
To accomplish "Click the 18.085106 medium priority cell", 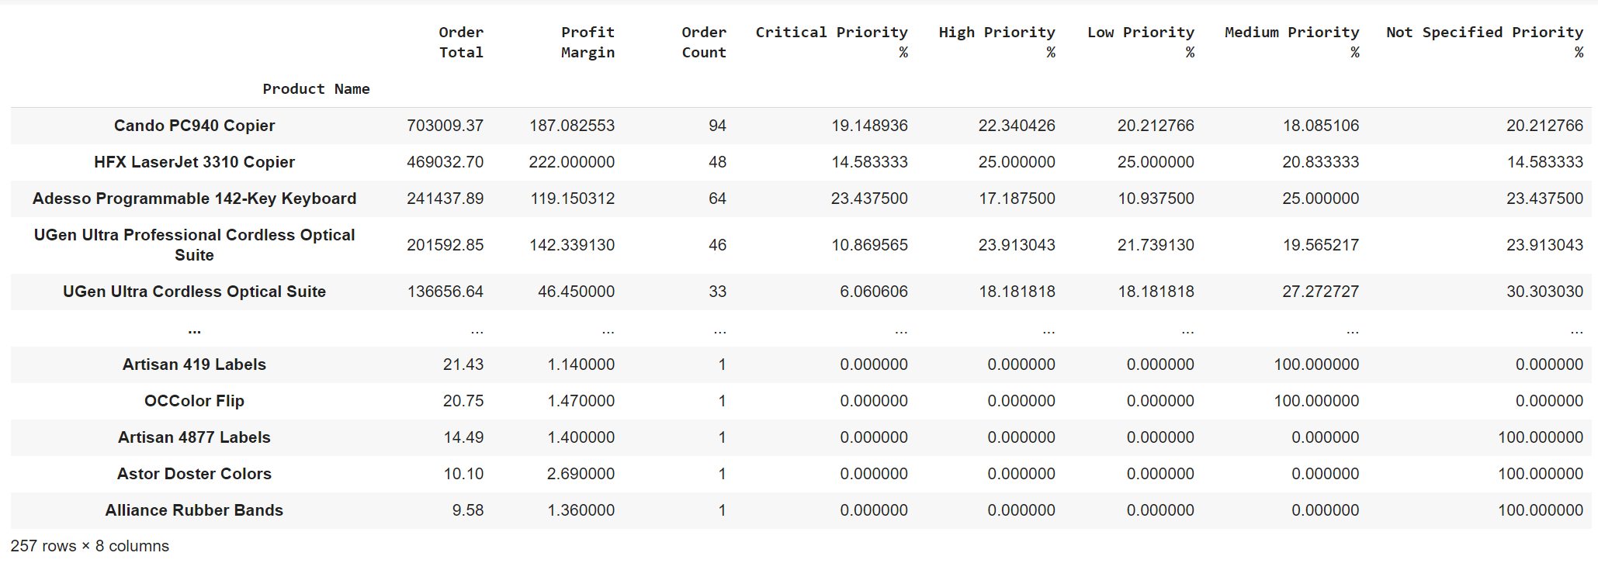I will [1320, 126].
